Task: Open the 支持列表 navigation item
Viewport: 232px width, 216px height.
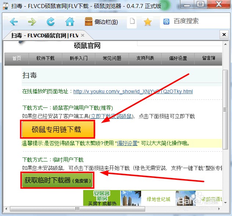Action: [x=145, y=58]
